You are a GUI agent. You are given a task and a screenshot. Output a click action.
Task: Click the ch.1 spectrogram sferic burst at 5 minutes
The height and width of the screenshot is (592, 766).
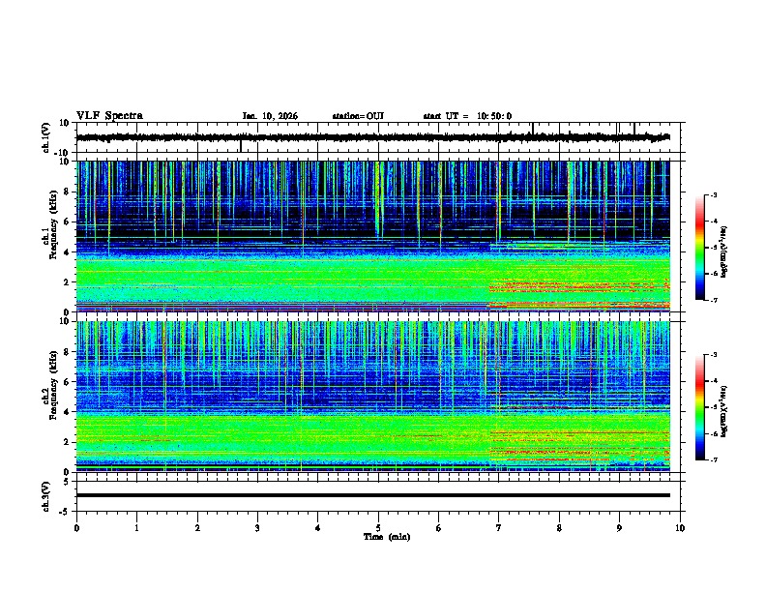click(x=378, y=199)
